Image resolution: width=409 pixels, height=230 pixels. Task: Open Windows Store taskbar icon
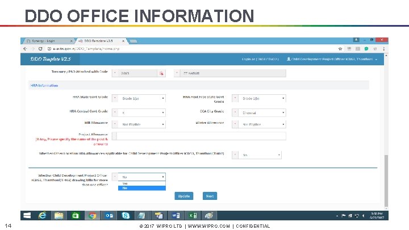tap(76, 215)
